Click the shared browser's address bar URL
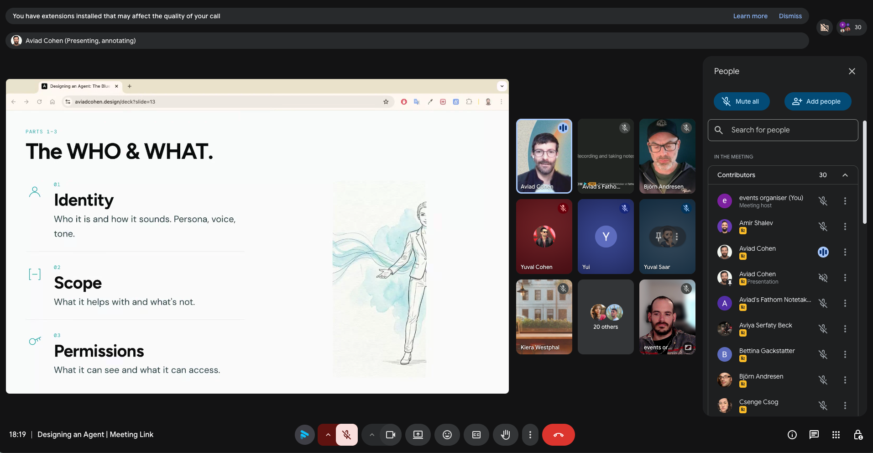This screenshot has height=453, width=873. pyautogui.click(x=115, y=102)
